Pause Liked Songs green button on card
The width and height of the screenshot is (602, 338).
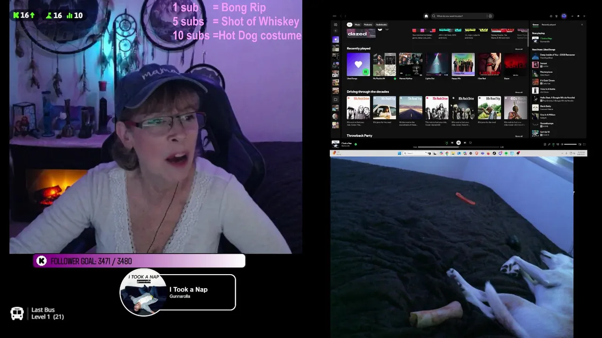(365, 72)
